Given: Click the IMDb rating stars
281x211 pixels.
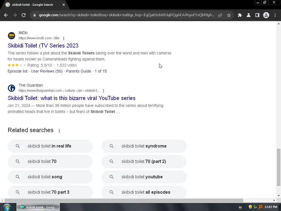Looking at the screenshot, I should click(x=17, y=65).
